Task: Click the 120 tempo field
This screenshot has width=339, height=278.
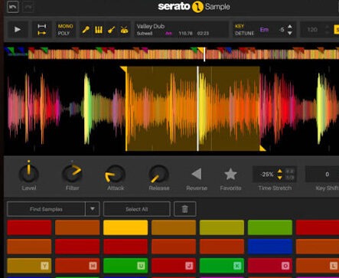Action: coord(312,30)
